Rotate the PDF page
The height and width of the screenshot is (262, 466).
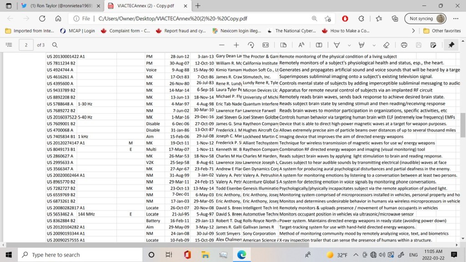251,45
